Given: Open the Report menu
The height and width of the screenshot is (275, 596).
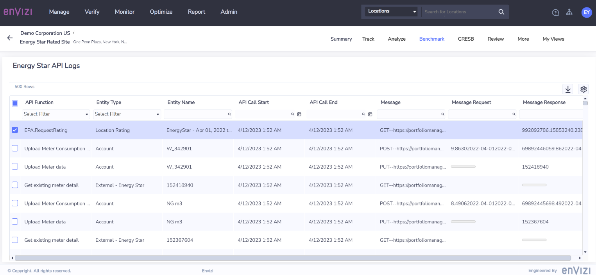Looking at the screenshot, I should pyautogui.click(x=197, y=12).
